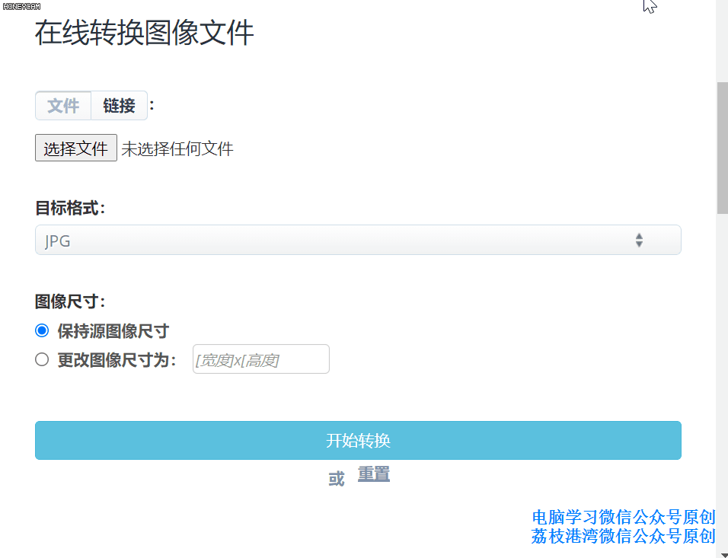Click the 电脑学习微信公众号原创 watermark text
728x558 pixels.
click(x=624, y=518)
